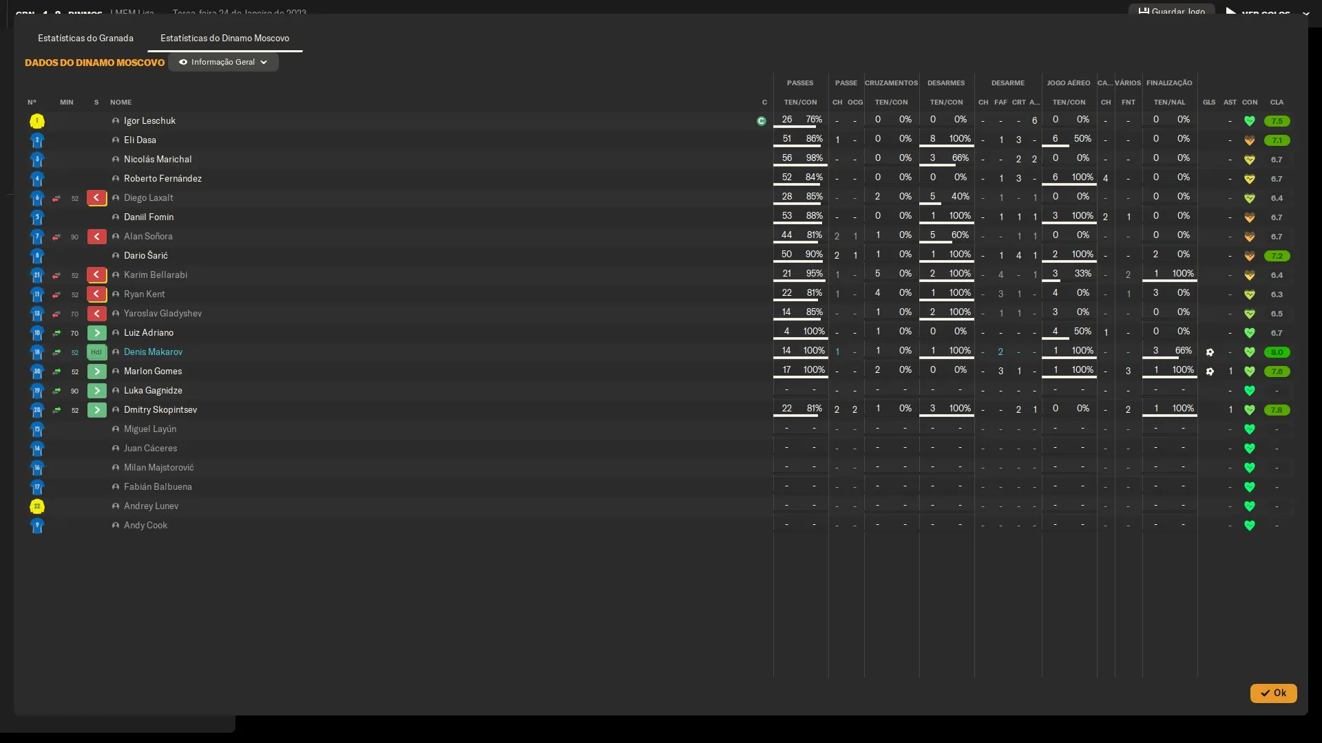1322x743 pixels.
Task: Sort by the AST assists column
Action: (x=1230, y=103)
